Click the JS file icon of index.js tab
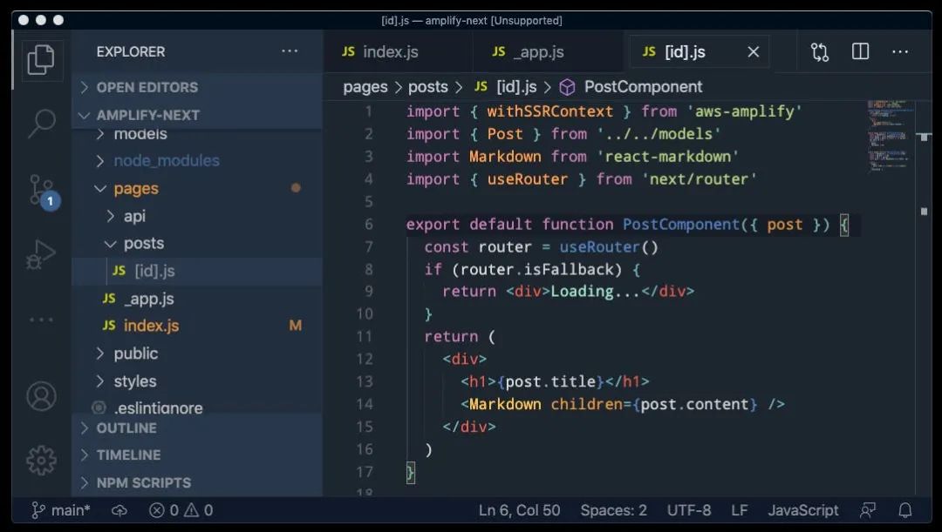 click(348, 51)
